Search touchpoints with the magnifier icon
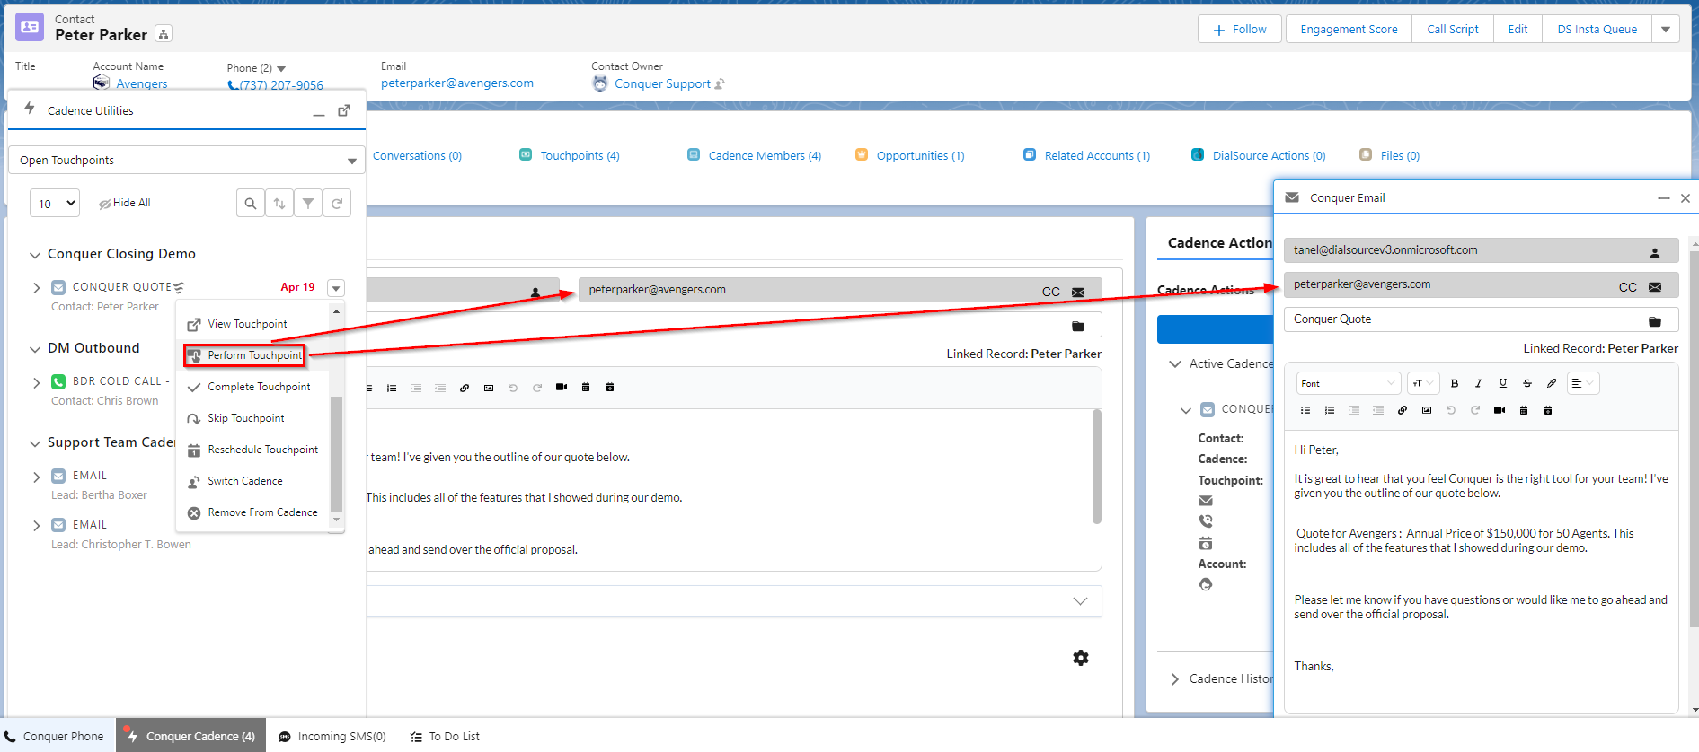The image size is (1699, 752). tap(251, 204)
